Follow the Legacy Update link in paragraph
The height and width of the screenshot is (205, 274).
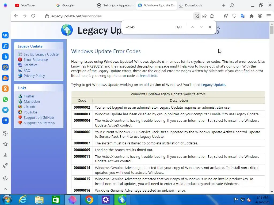click(213, 85)
